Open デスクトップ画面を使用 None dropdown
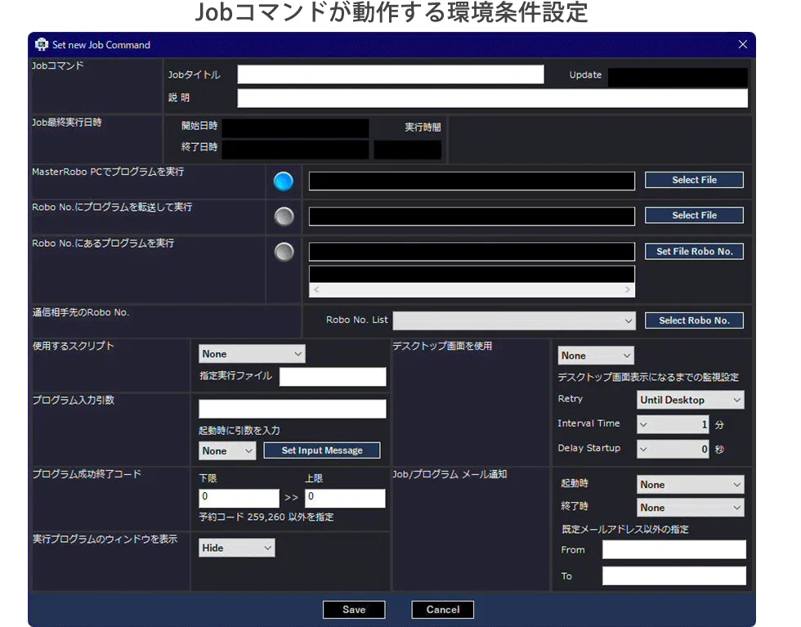Viewport: 801px width, 627px height. pos(596,355)
